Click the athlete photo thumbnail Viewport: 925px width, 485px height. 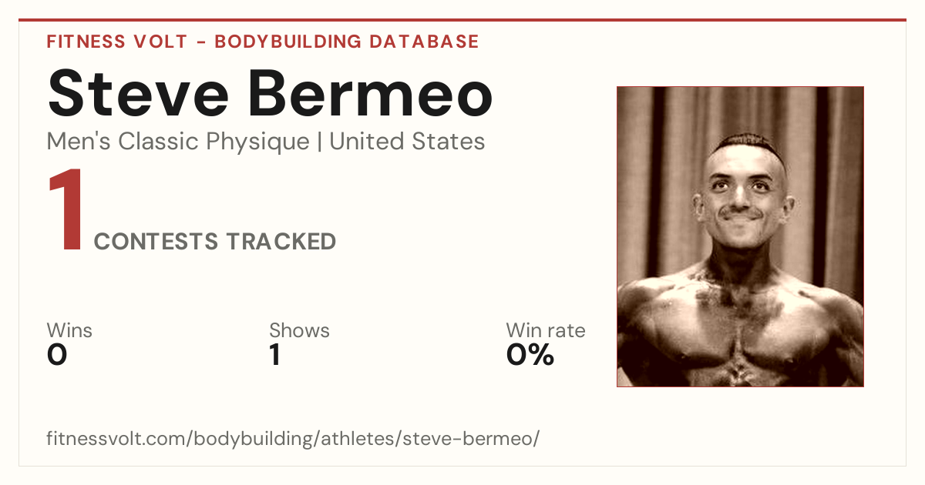tap(740, 236)
